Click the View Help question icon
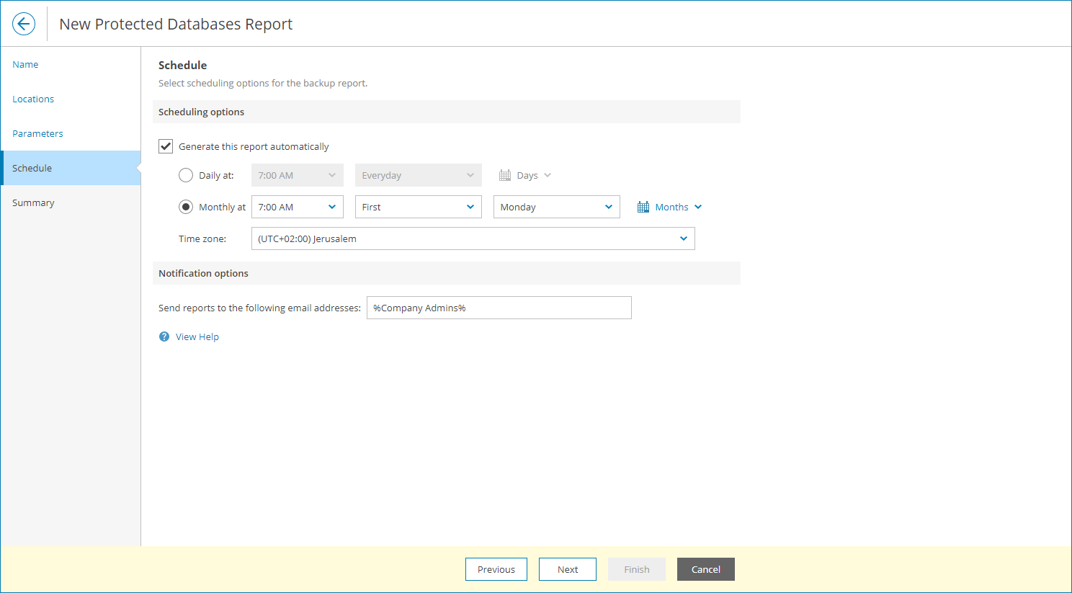This screenshot has height=593, width=1072. [164, 336]
